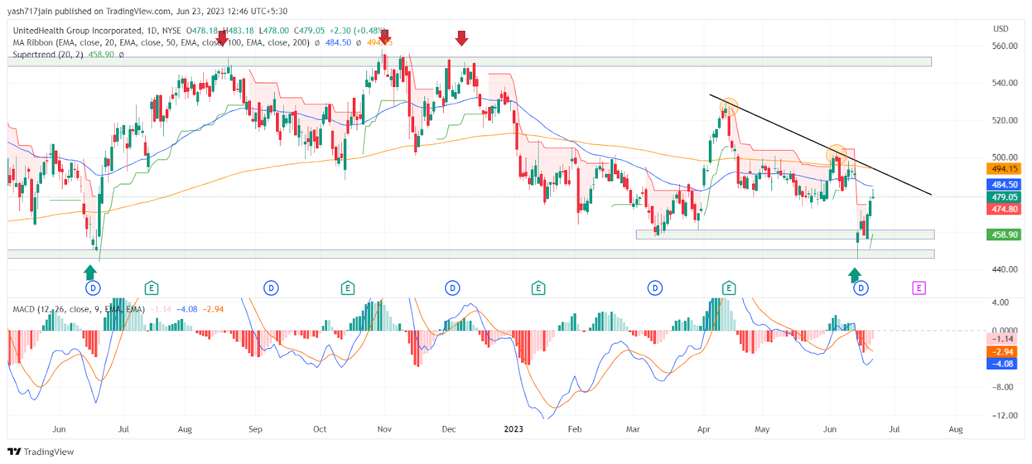Click the blue -4.08 MACD value label
This screenshot has height=464, width=1032.
[x=1003, y=364]
